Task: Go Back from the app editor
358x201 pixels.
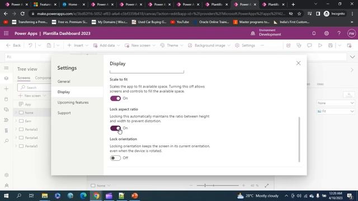Action: tap(13, 45)
